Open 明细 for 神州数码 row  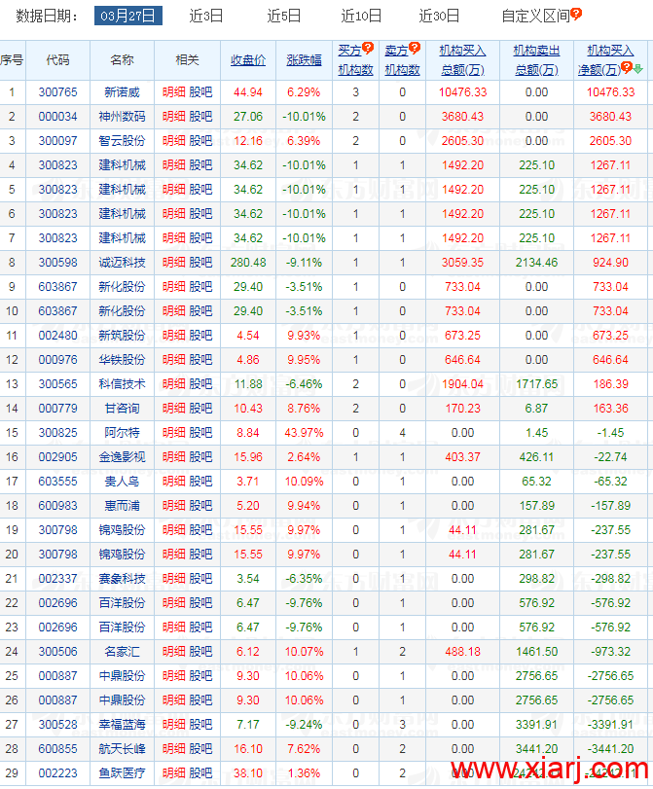(173, 117)
